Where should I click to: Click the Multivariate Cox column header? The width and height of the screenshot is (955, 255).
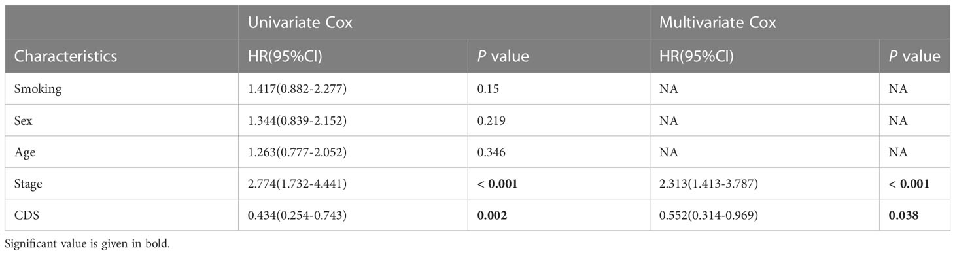718,22
